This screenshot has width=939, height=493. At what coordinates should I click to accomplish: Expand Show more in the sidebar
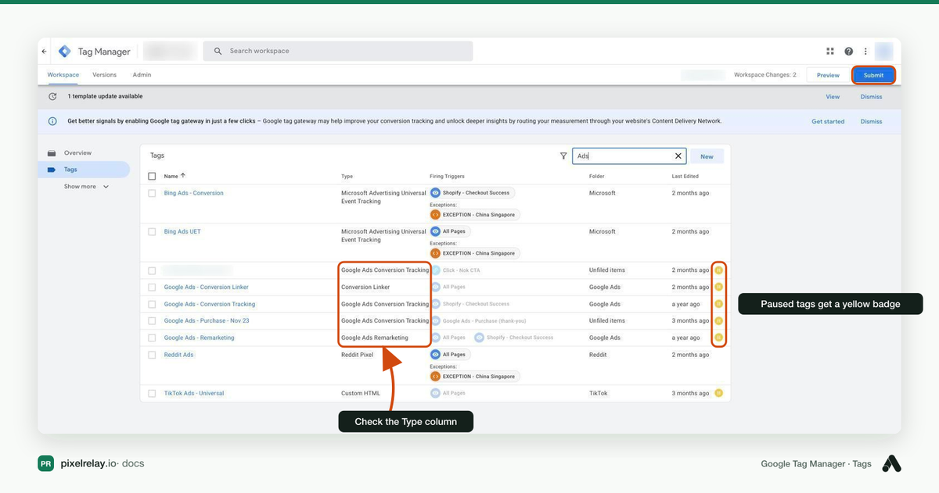tap(86, 187)
